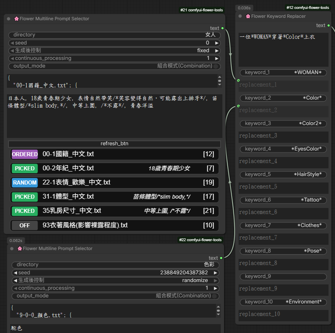Change PICKED mode for 31-1體型_中文.txt
The height and width of the screenshot is (333, 335).
(x=25, y=197)
